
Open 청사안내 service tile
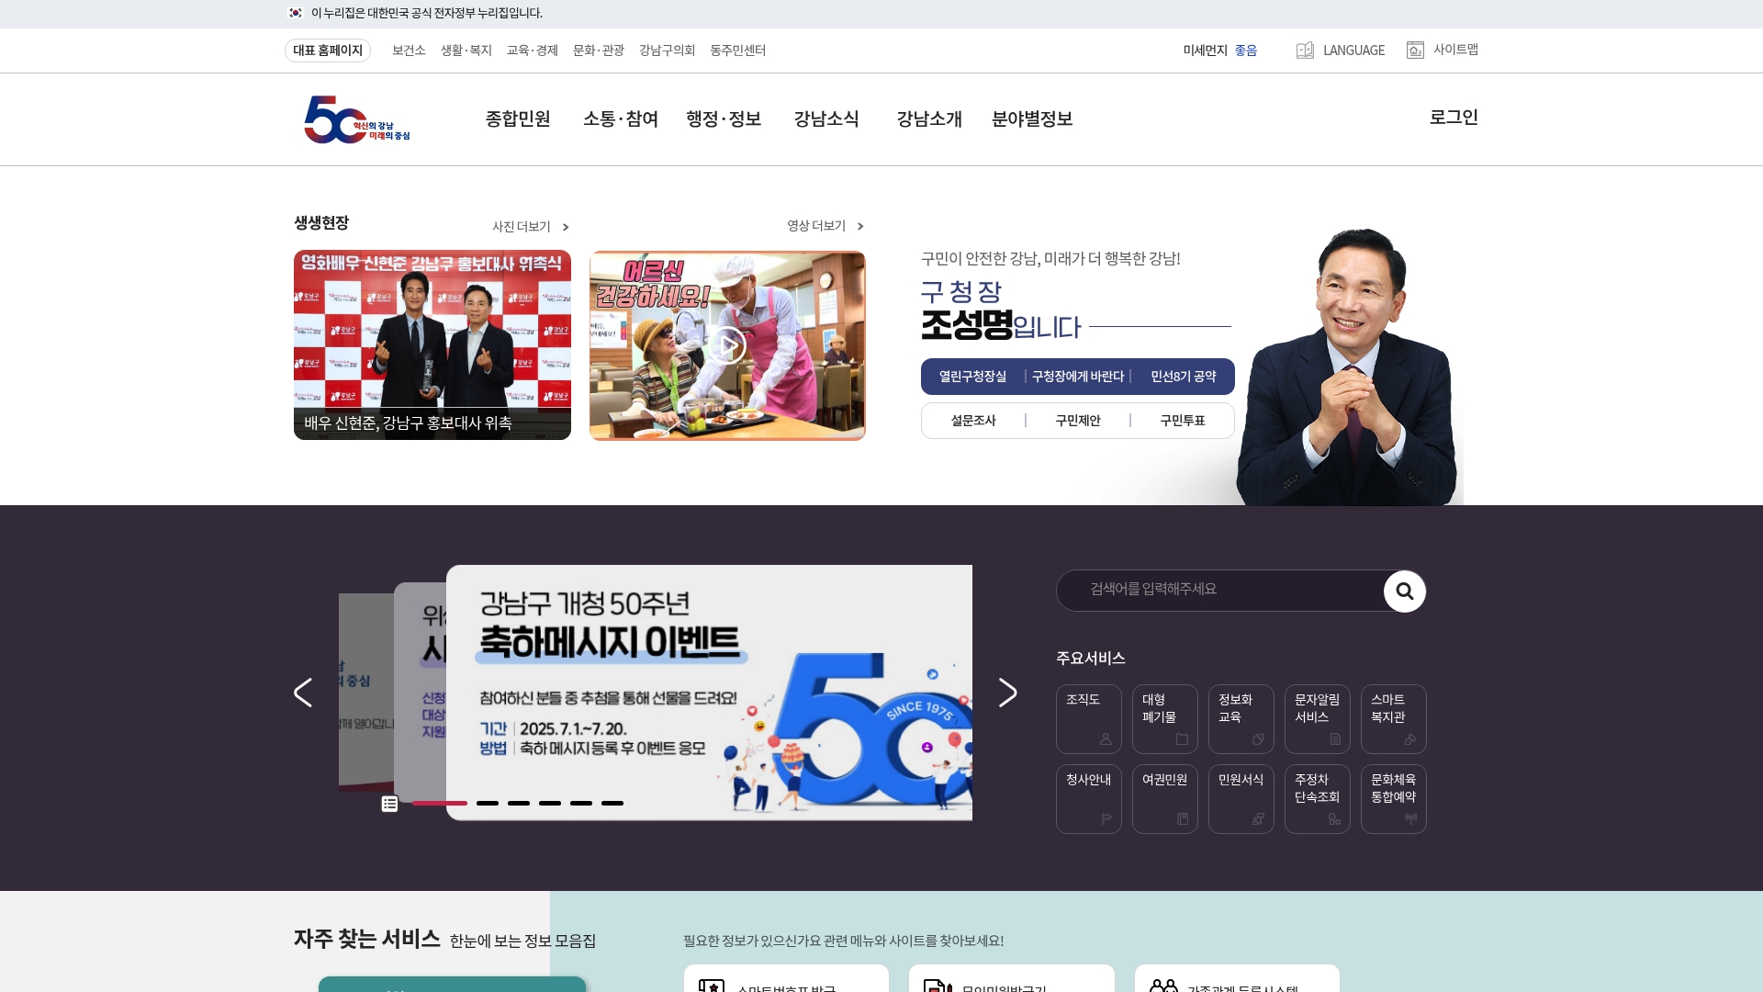(x=1089, y=799)
